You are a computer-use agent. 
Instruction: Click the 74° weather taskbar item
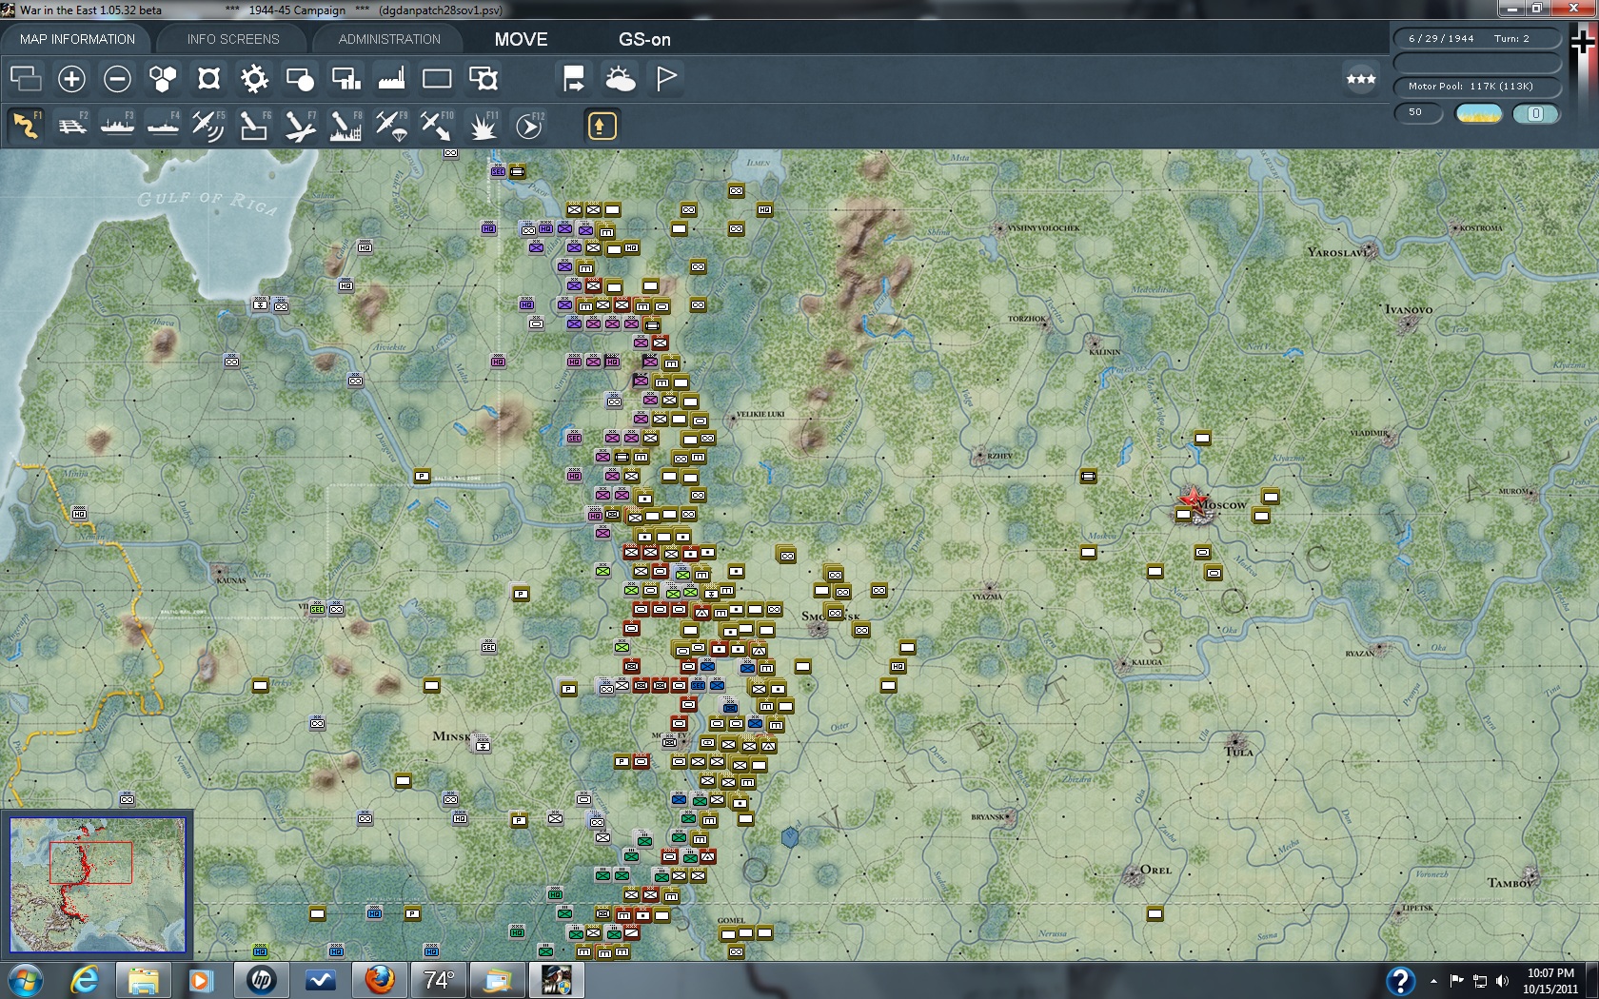439,980
